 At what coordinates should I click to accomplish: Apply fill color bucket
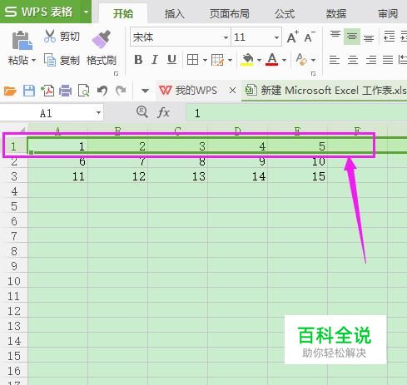click(247, 60)
